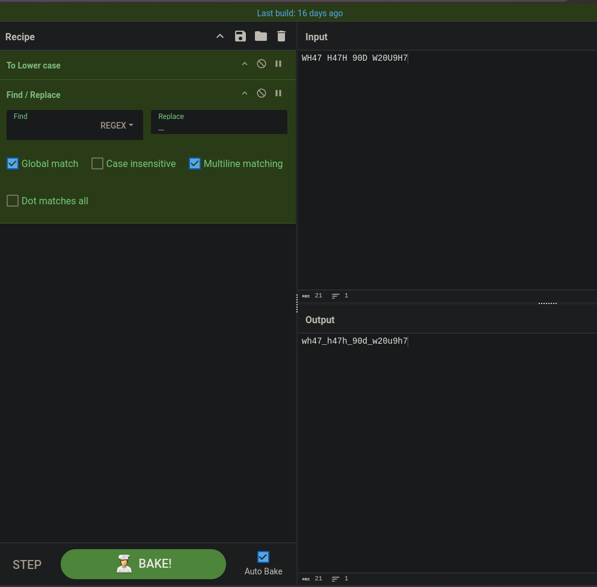Viewport: 597px width, 587px height.
Task: Enable Dot matches all option
Action: pos(13,201)
